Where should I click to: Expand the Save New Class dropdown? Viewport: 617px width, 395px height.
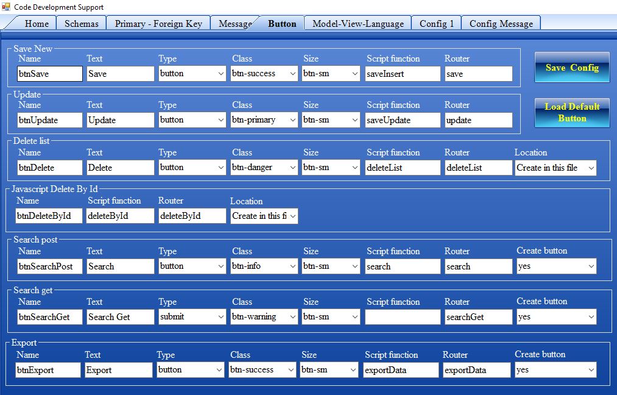(264, 74)
